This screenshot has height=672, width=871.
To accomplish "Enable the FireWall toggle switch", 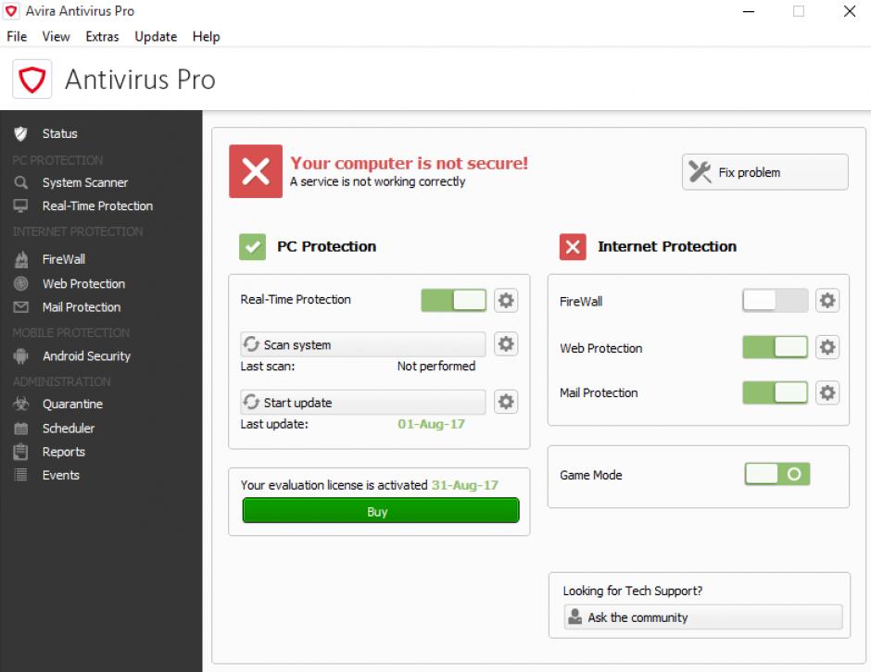I will tap(775, 300).
